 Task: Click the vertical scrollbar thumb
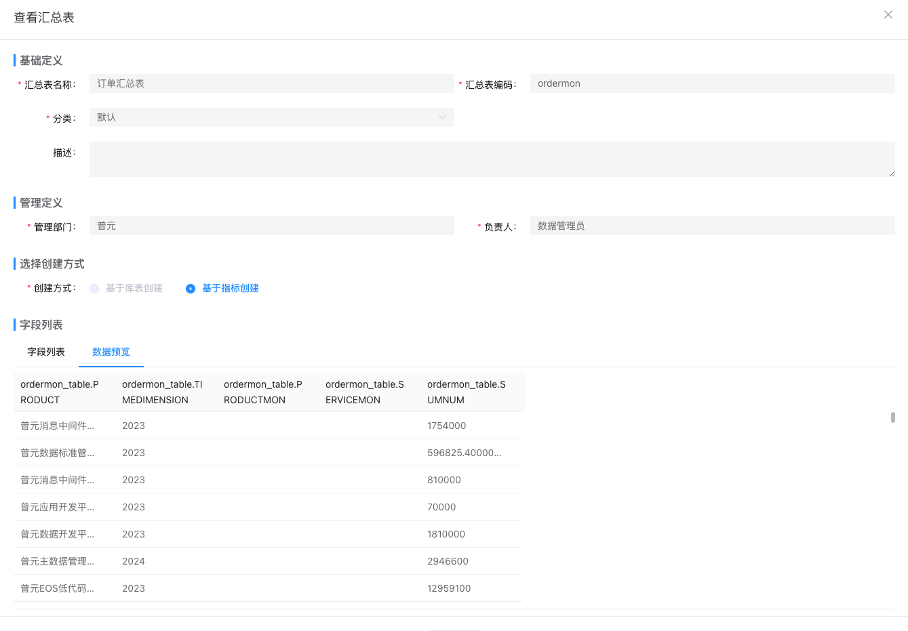(892, 418)
